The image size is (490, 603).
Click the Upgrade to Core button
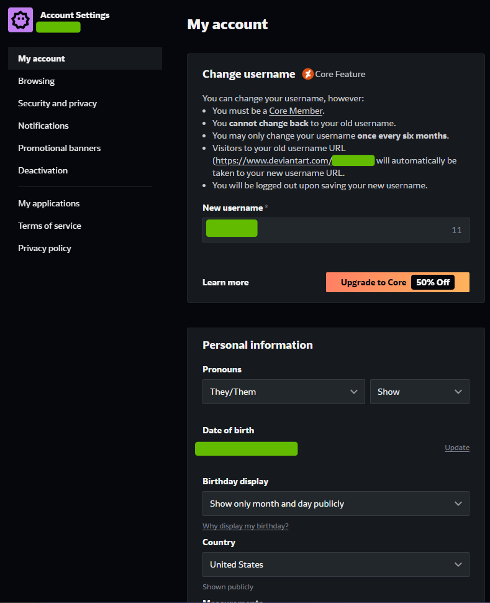pos(397,282)
